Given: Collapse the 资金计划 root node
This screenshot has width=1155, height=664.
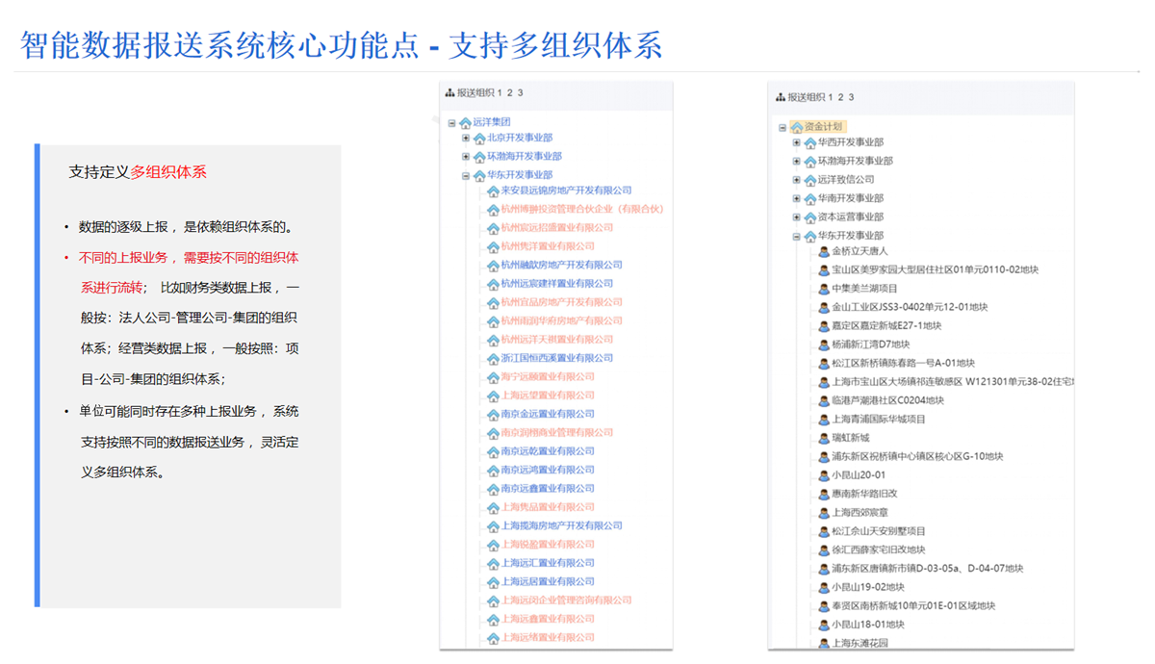Looking at the screenshot, I should coord(783,127).
